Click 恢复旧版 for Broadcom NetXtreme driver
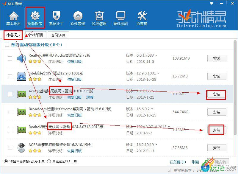The image size is (238, 174). [x=74, y=115]
